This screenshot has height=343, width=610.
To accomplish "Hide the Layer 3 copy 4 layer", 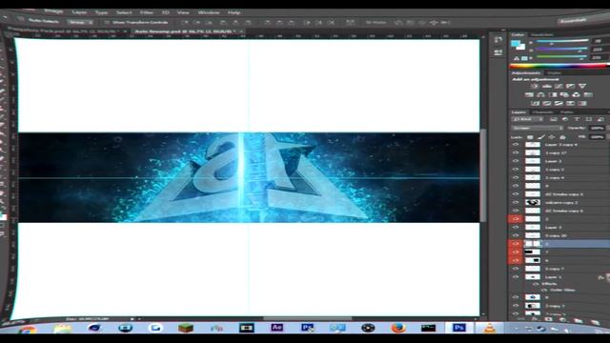I will coord(516,144).
